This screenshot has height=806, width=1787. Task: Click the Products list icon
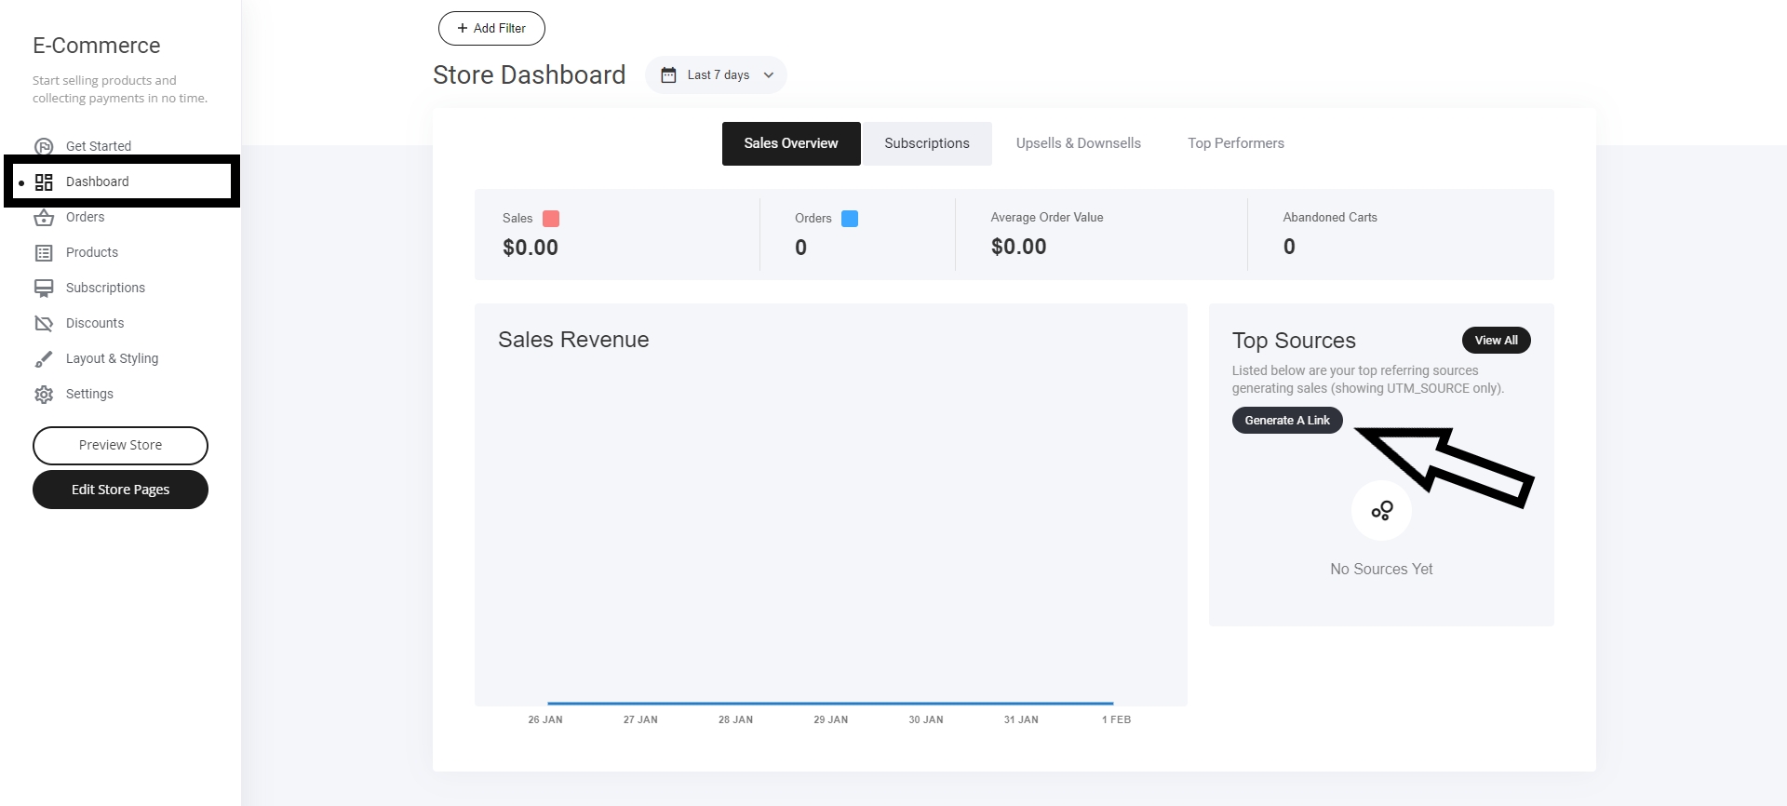coord(44,253)
